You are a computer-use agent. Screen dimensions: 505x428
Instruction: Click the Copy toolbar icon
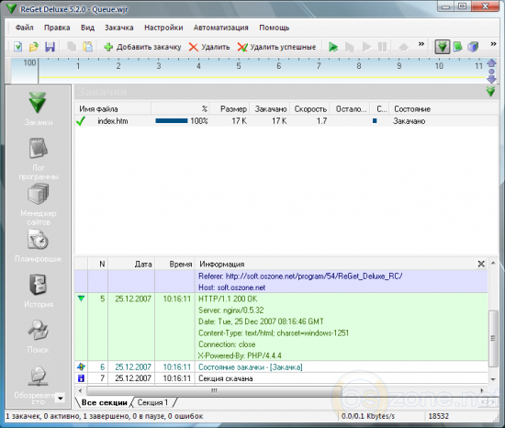click(72, 47)
